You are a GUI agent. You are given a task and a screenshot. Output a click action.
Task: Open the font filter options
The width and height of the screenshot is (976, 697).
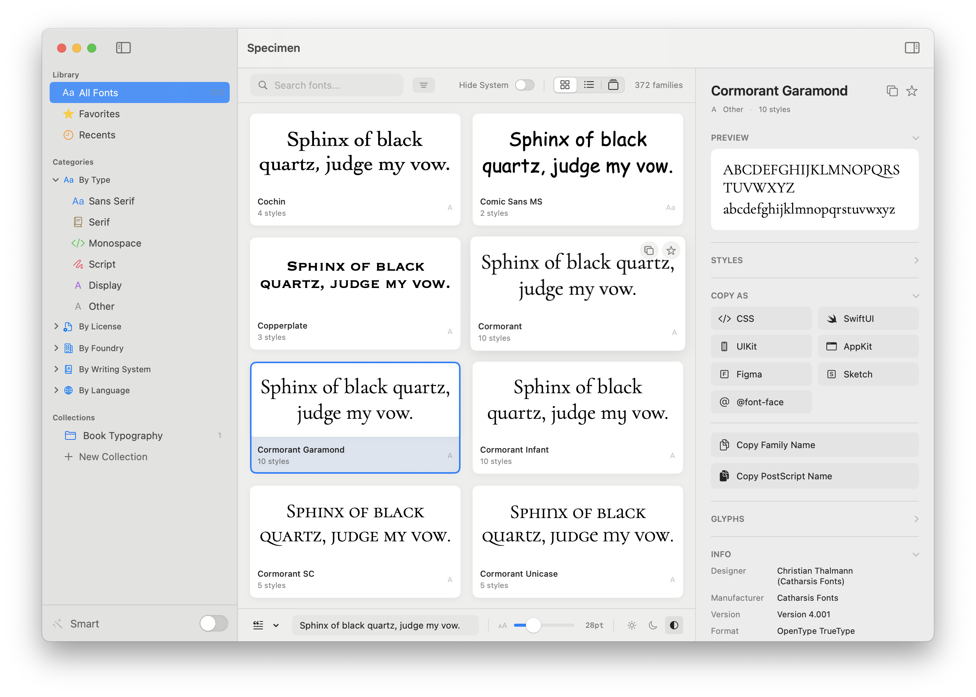(x=424, y=85)
